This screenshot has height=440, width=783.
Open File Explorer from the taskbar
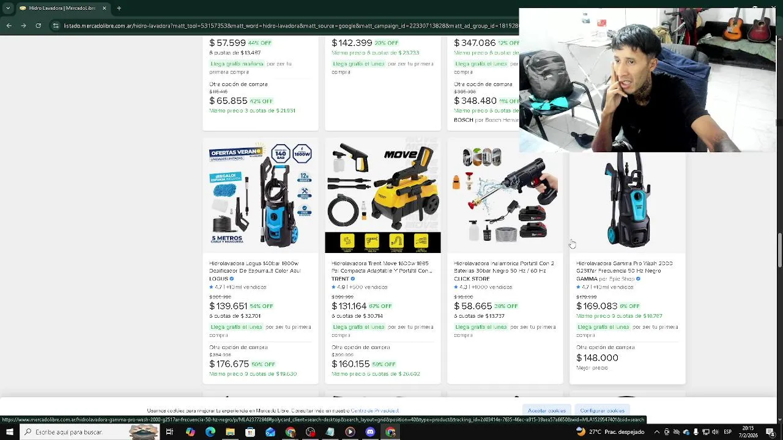tap(230, 432)
